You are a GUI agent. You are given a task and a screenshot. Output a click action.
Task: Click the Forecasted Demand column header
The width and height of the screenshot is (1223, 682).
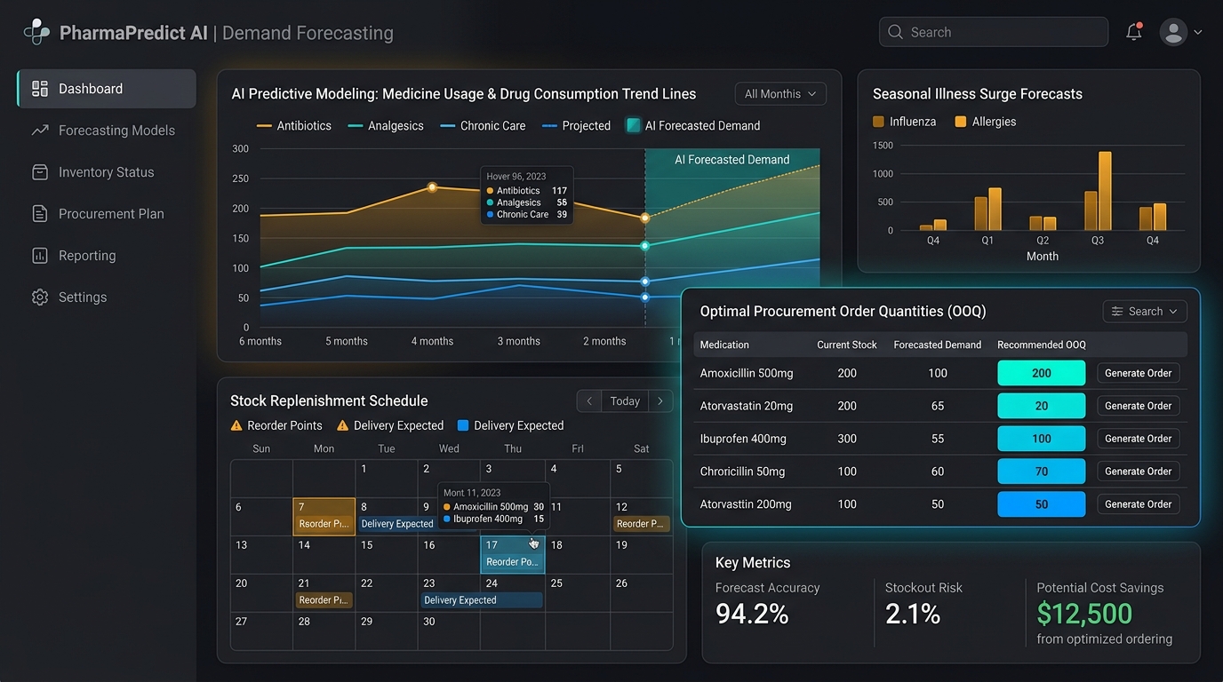coord(938,345)
